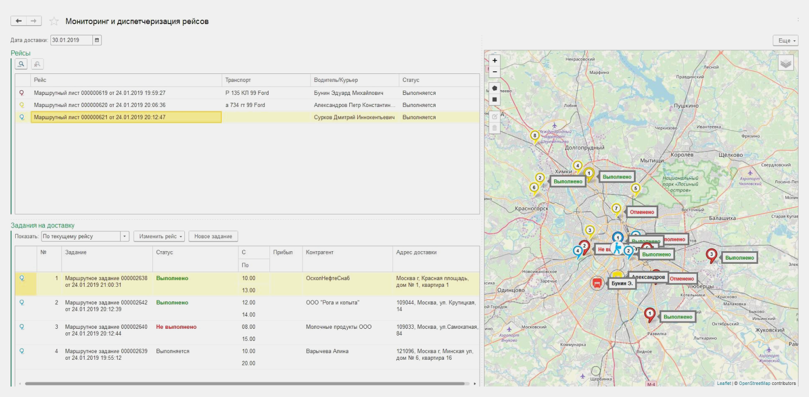Click the map zoom out (−) button

[494, 71]
